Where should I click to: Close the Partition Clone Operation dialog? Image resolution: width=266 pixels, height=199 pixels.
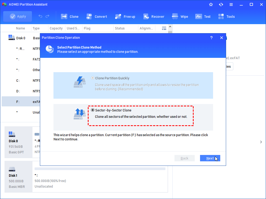222,38
